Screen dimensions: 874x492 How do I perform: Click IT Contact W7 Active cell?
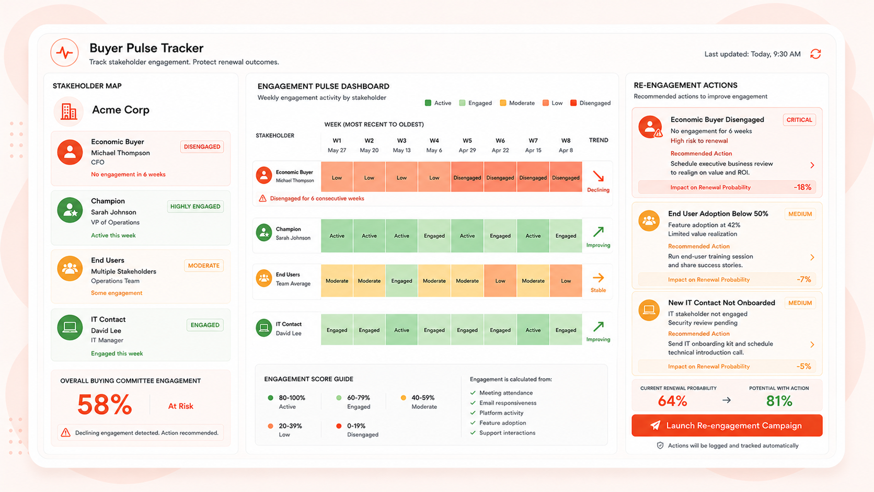coord(533,330)
